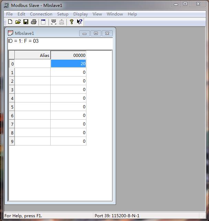Maximize the Mbslave1 child window
209x221 pixels.
tap(96, 33)
